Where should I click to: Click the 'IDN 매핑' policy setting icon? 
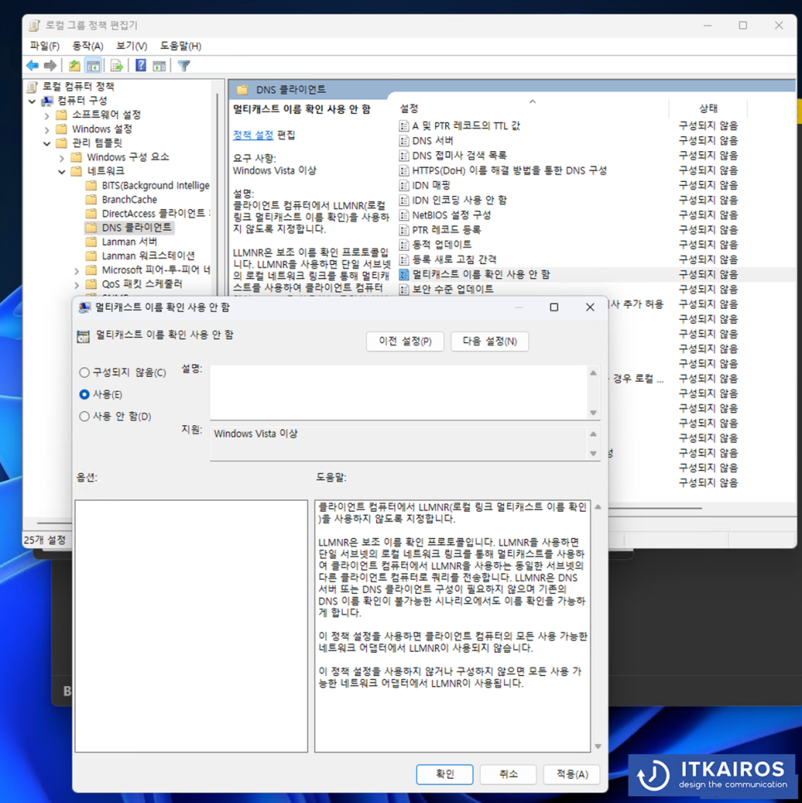404,185
